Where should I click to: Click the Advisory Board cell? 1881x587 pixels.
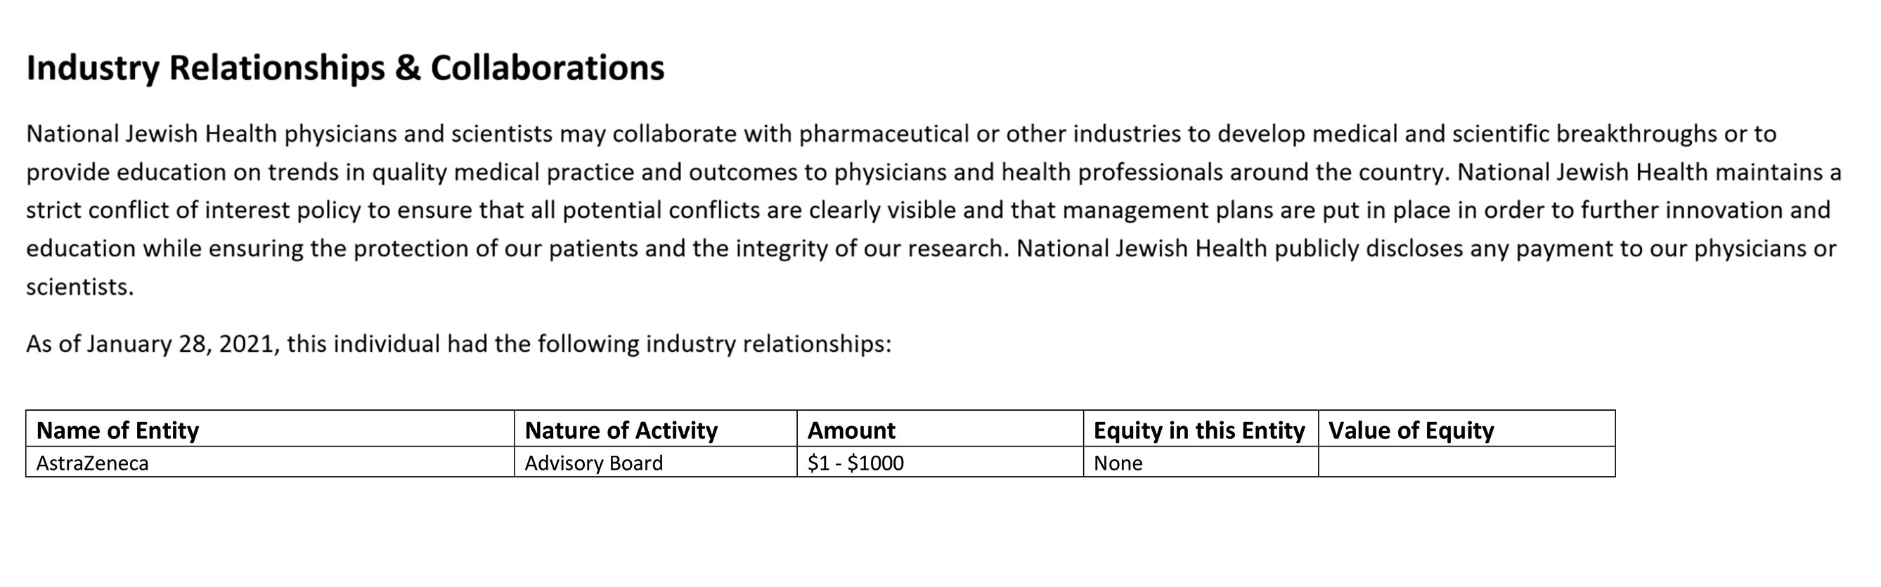click(x=656, y=462)
